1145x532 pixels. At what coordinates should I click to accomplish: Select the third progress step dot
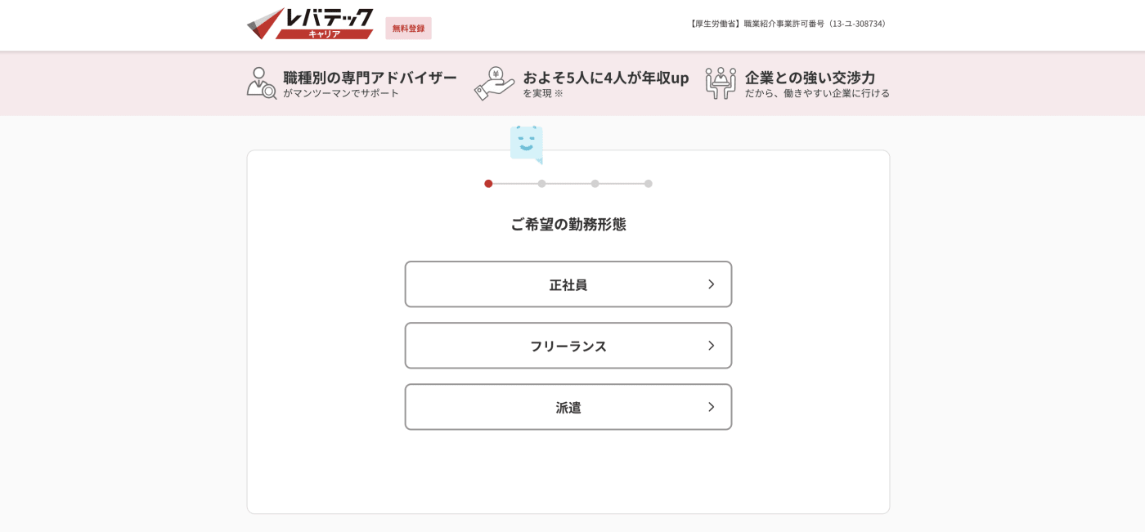[x=595, y=184]
